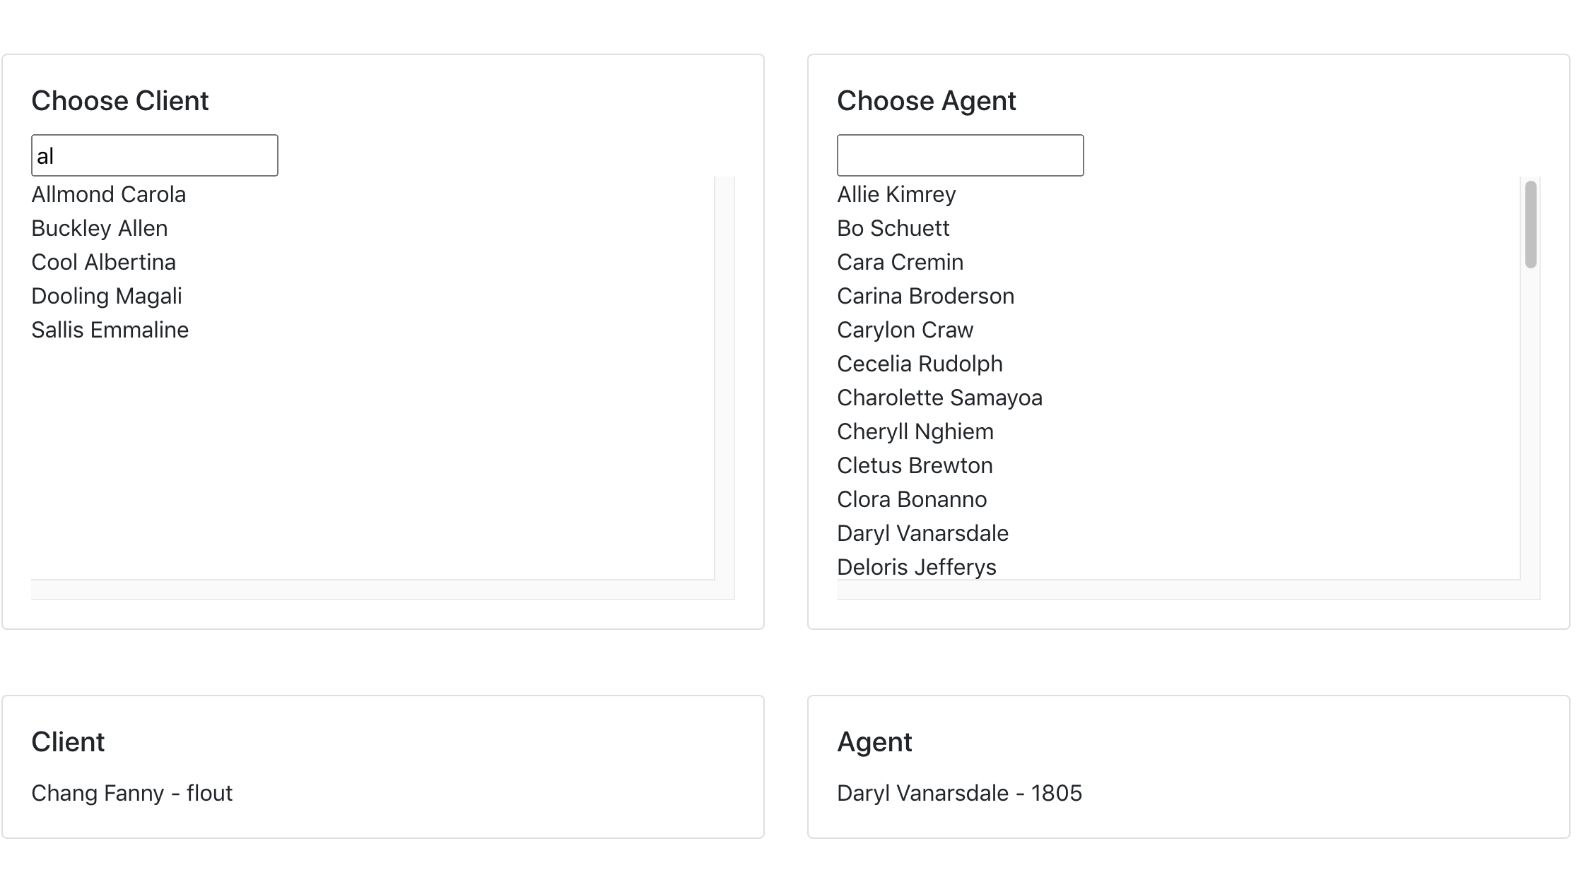Pick agent Carina Broderson

click(x=925, y=296)
